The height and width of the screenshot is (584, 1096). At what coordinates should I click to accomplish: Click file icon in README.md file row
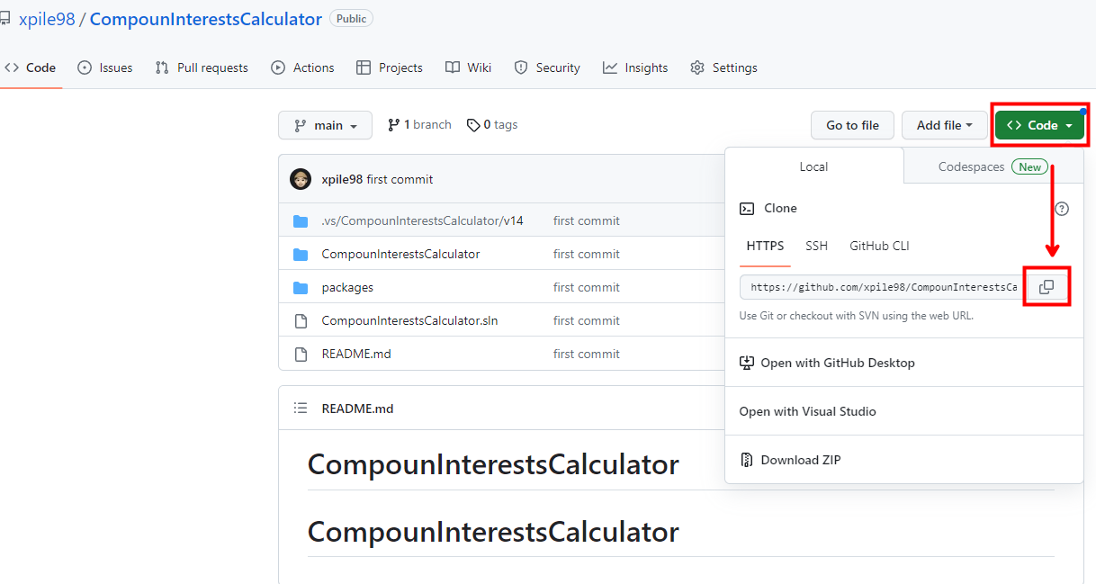coord(301,354)
